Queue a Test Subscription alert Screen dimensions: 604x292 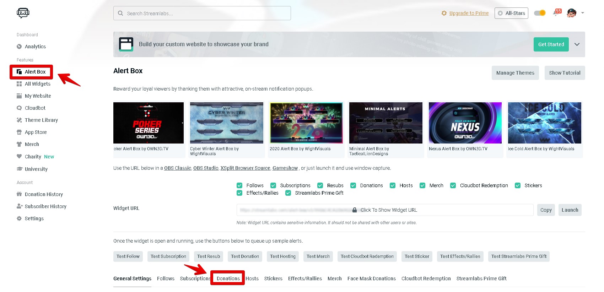point(168,256)
